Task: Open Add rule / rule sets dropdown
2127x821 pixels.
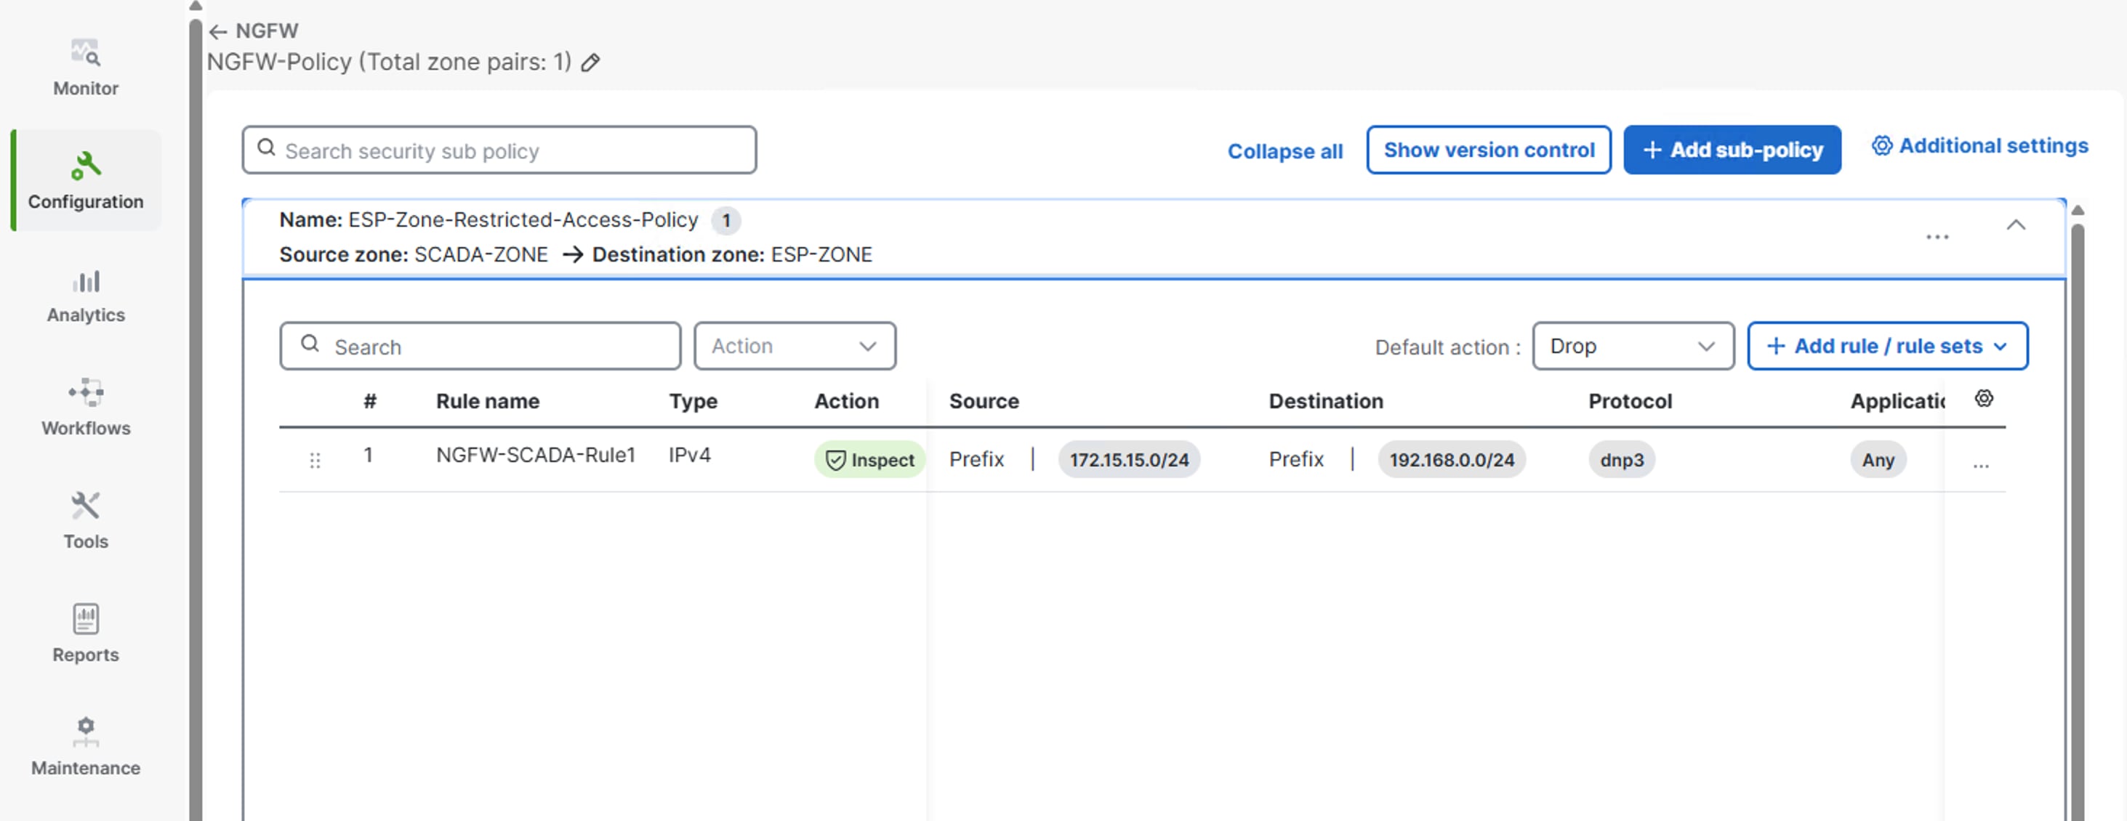Action: 1886,347
